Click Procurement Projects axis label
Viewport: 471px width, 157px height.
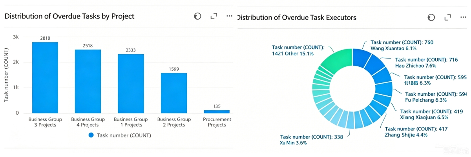[x=217, y=122]
